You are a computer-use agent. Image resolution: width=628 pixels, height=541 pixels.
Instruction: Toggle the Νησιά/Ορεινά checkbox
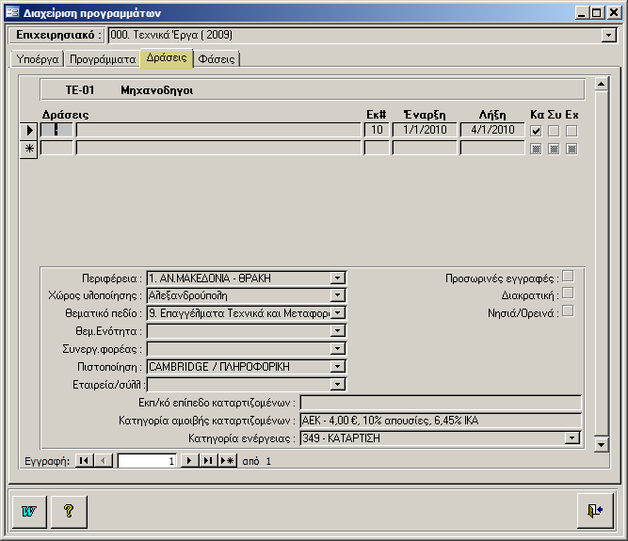(x=567, y=310)
